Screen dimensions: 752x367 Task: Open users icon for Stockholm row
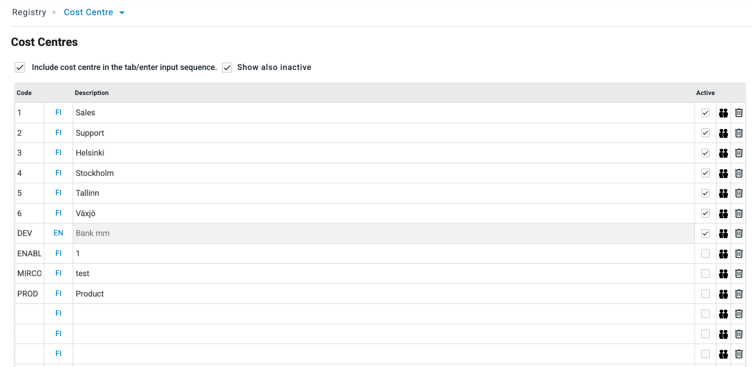coord(723,173)
